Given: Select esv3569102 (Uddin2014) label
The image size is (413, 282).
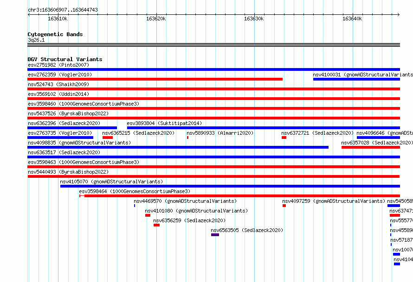Looking at the screenshot, I should 58,94.
